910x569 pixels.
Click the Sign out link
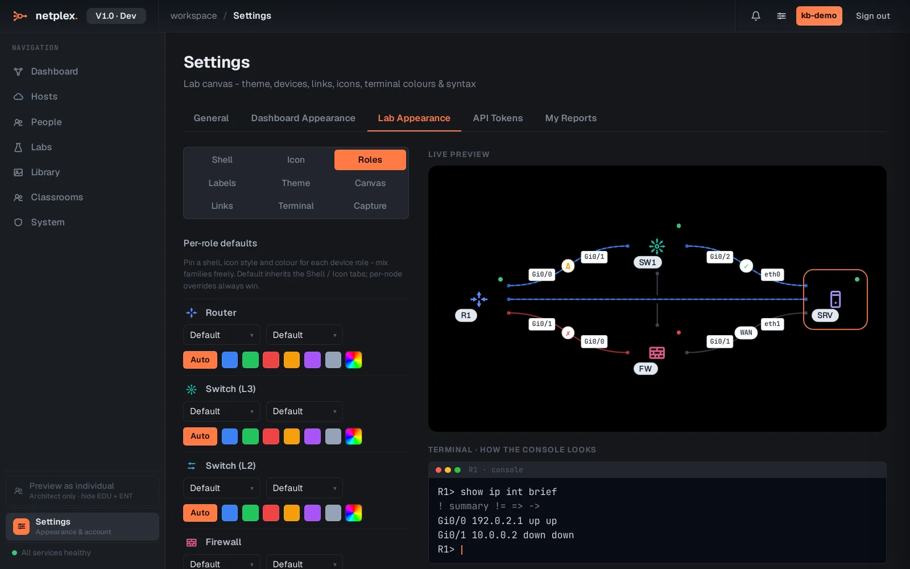873,16
